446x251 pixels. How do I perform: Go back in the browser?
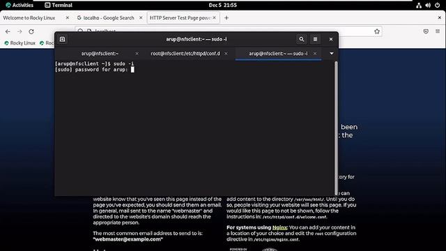click(8, 31)
